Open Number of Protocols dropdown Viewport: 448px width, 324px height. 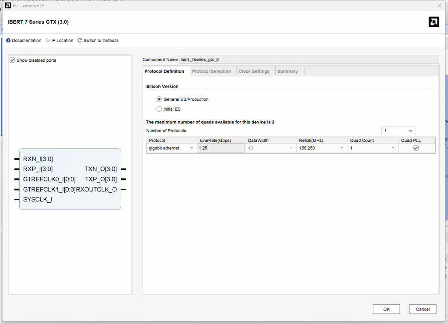(x=398, y=131)
